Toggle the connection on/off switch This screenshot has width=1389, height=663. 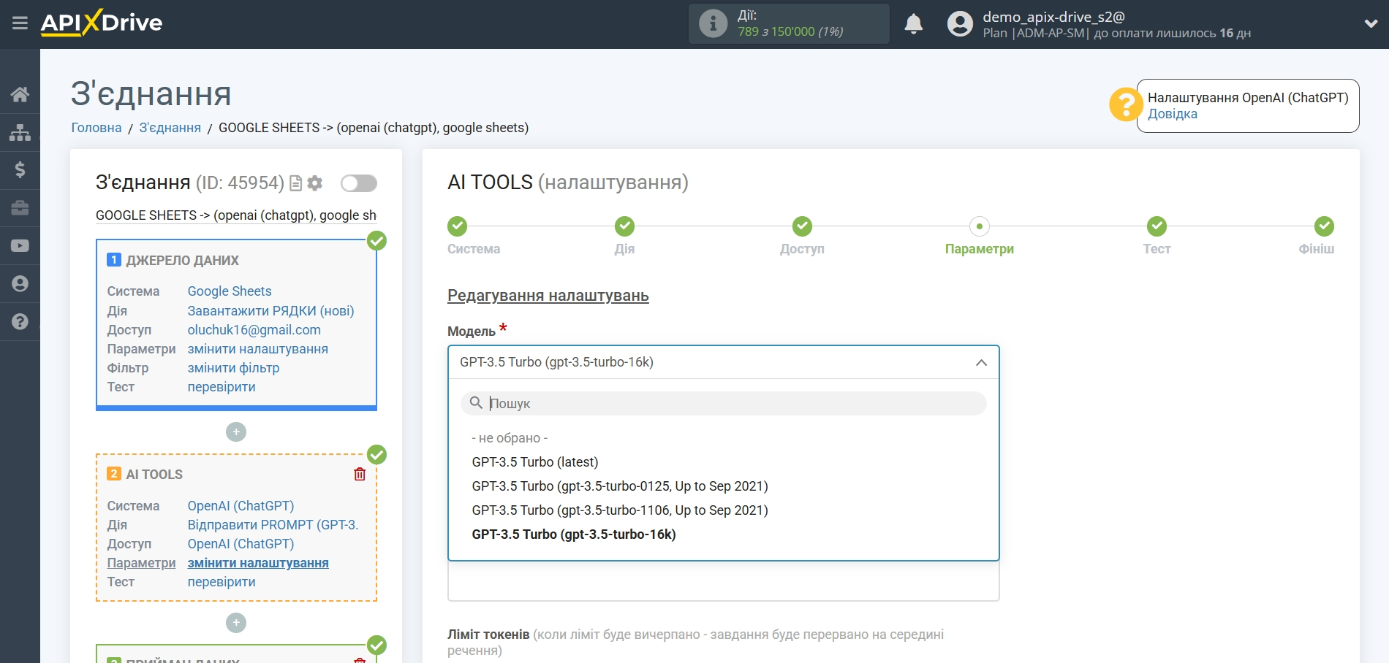[359, 183]
